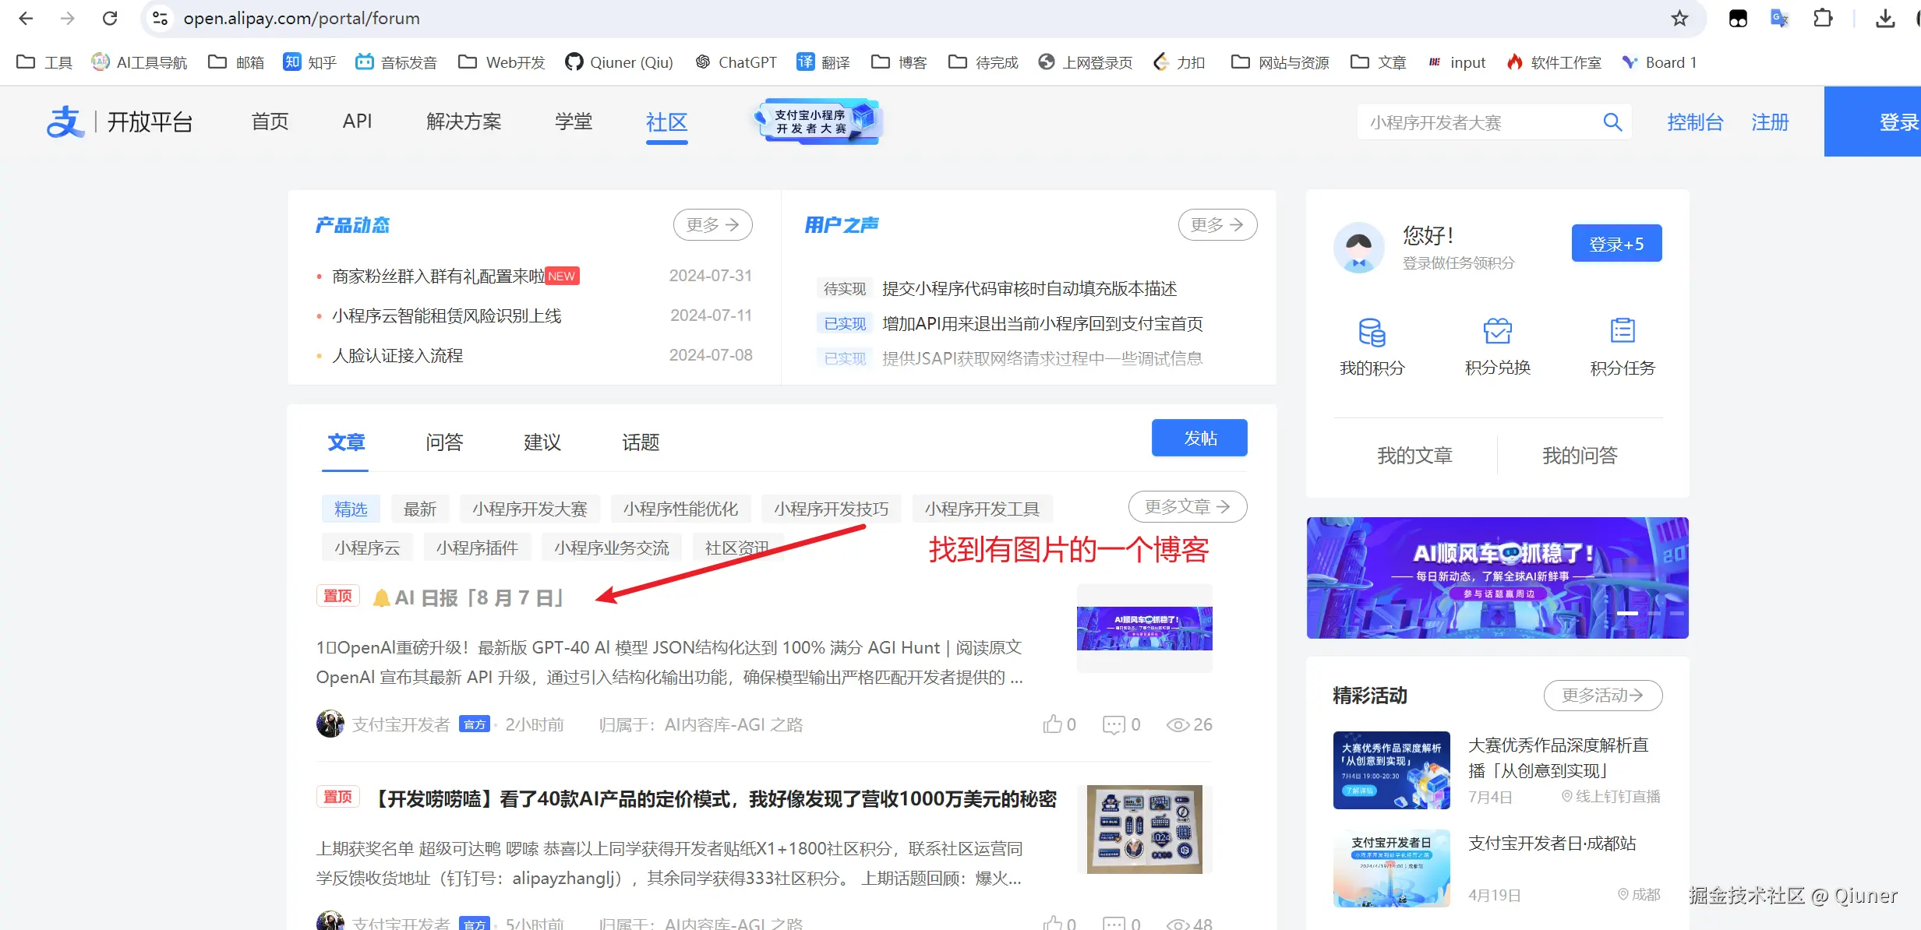Like the AI 日报 post
The width and height of the screenshot is (1921, 930).
tap(1053, 724)
